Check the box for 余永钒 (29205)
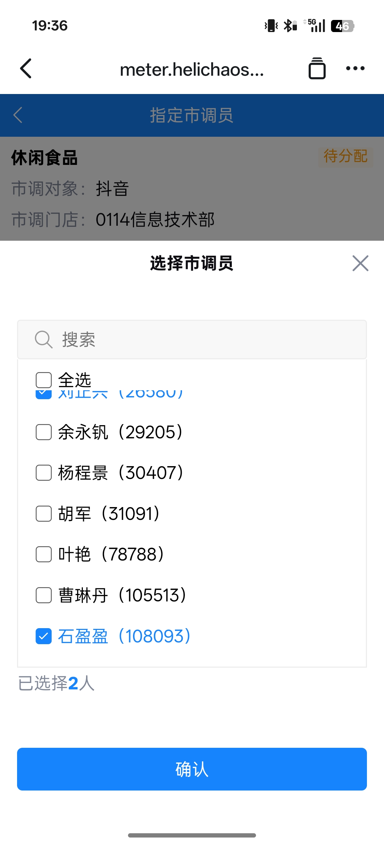384x845 pixels. pos(44,432)
